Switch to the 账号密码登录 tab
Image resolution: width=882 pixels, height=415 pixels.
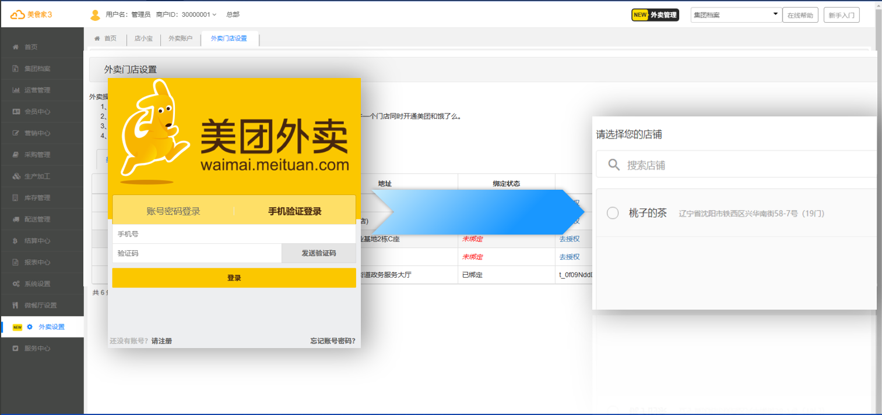click(x=173, y=211)
